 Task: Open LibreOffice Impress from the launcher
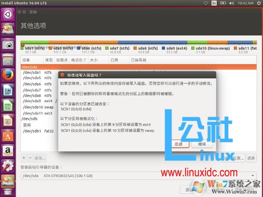point(8,121)
